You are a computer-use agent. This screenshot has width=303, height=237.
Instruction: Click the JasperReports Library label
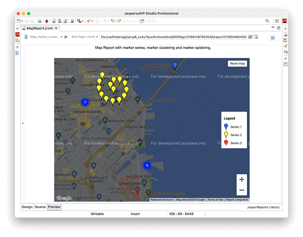point(263,207)
